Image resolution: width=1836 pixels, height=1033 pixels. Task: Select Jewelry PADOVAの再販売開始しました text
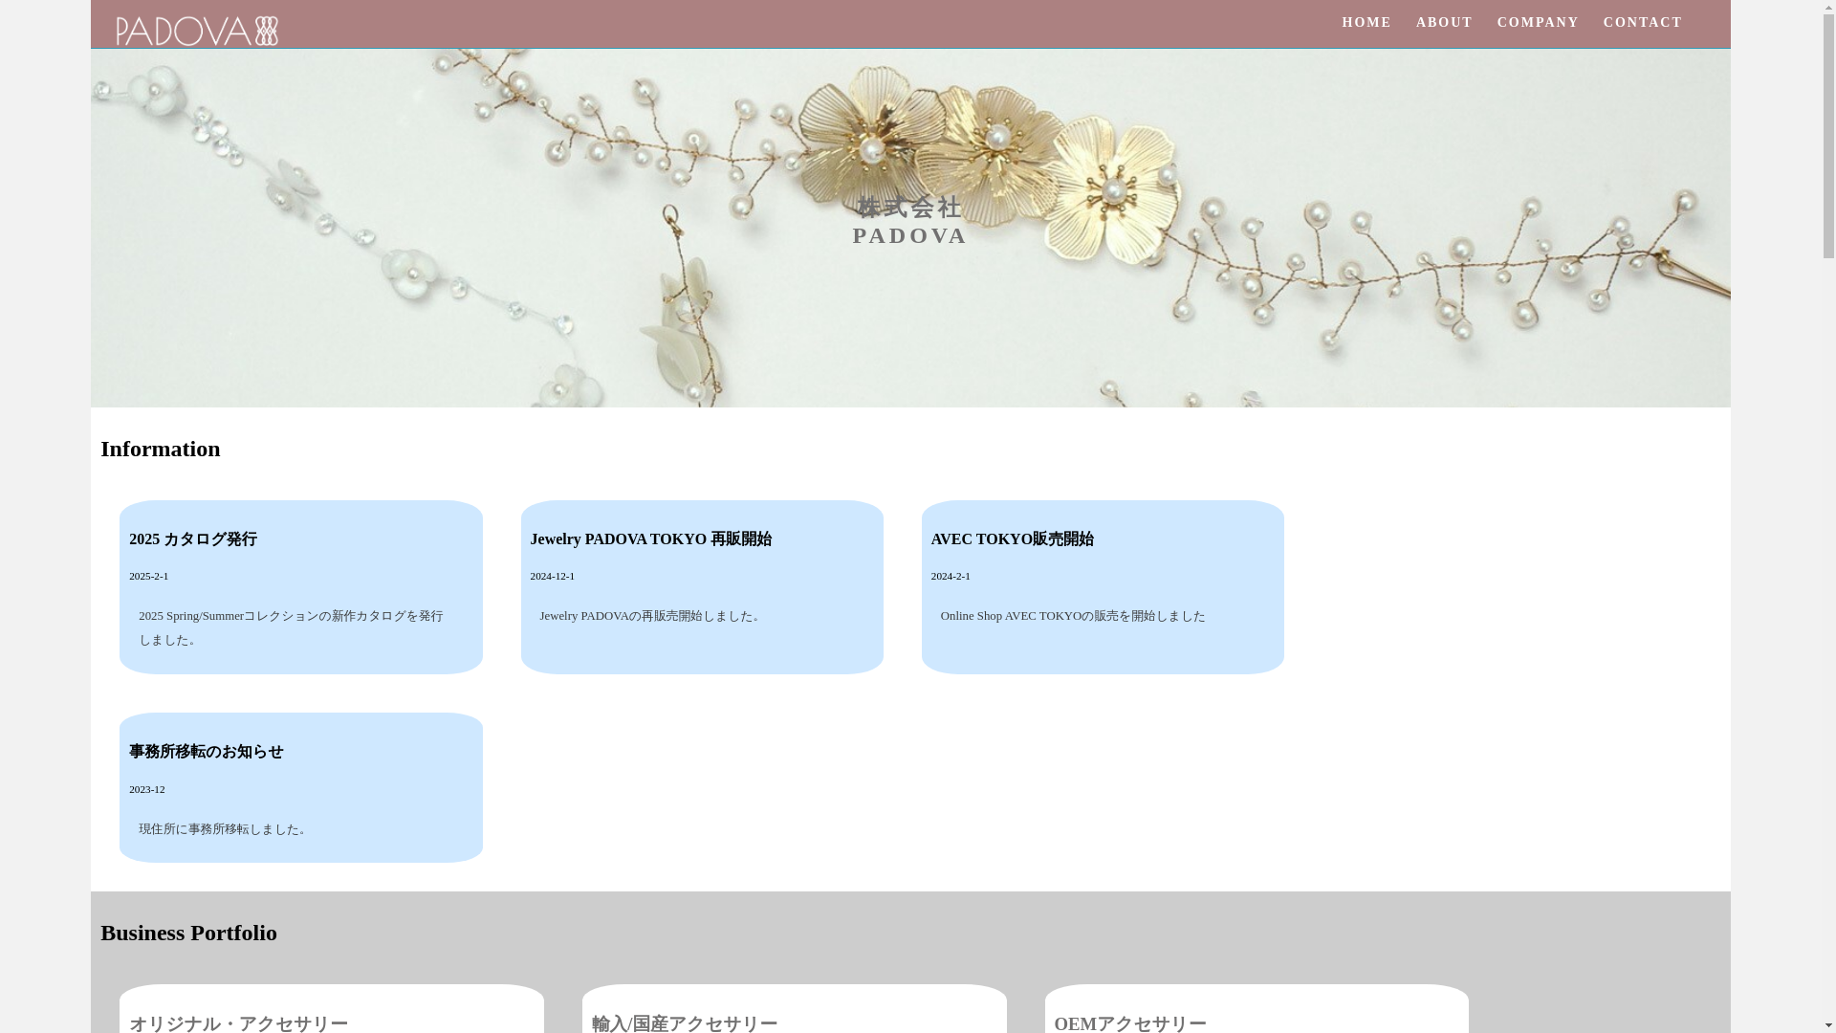click(x=652, y=616)
